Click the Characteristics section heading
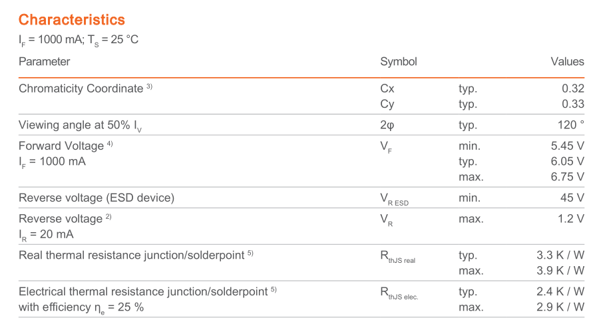This screenshot has width=605, height=334. [x=71, y=20]
